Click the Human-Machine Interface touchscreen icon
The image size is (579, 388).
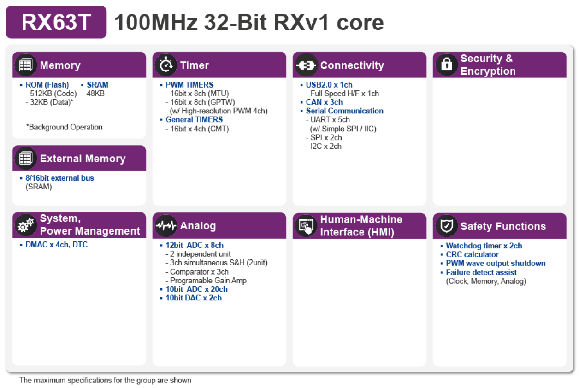click(305, 225)
